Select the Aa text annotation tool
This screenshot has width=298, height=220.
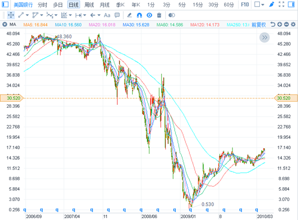click(107, 15)
